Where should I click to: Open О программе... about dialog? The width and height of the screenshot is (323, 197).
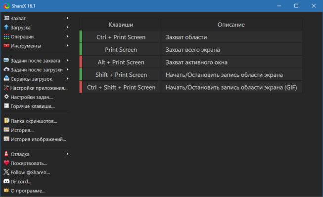36,191
